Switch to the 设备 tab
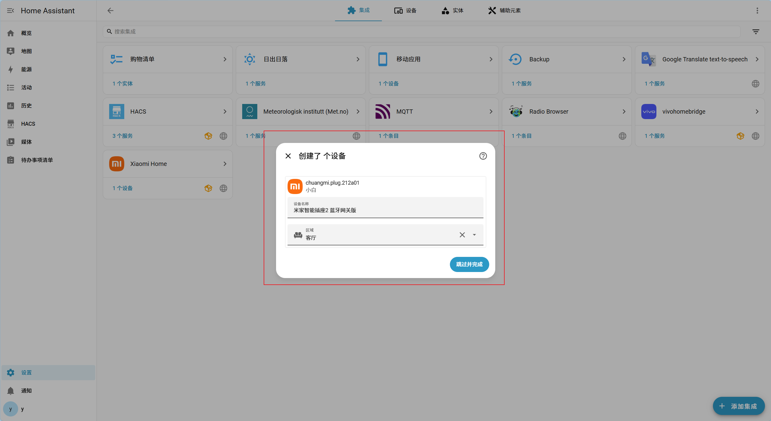This screenshot has height=421, width=771. coord(405,10)
